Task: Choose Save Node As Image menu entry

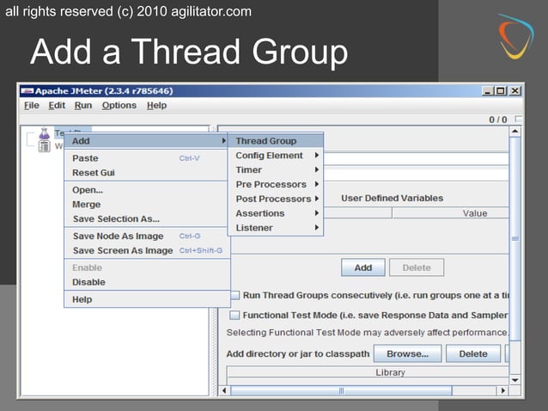Action: click(x=118, y=236)
